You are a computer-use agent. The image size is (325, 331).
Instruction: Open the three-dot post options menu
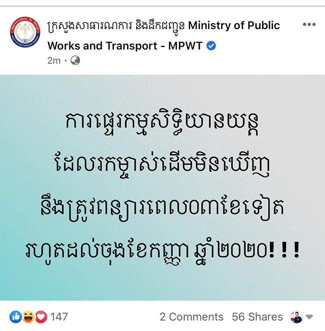click(x=309, y=25)
